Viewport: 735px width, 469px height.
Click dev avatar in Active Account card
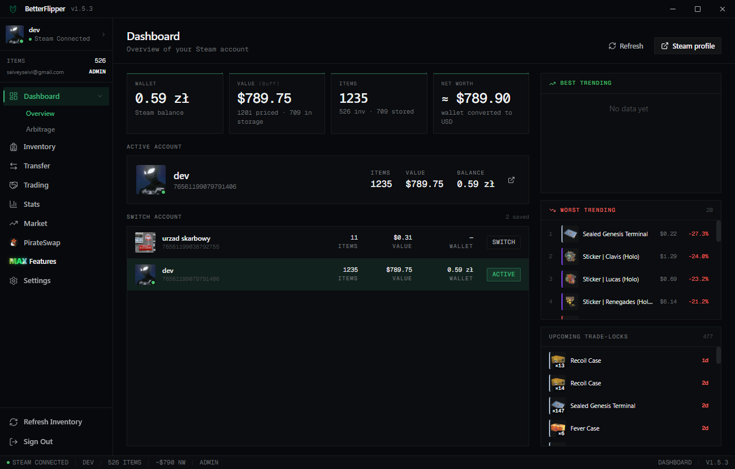pos(151,180)
